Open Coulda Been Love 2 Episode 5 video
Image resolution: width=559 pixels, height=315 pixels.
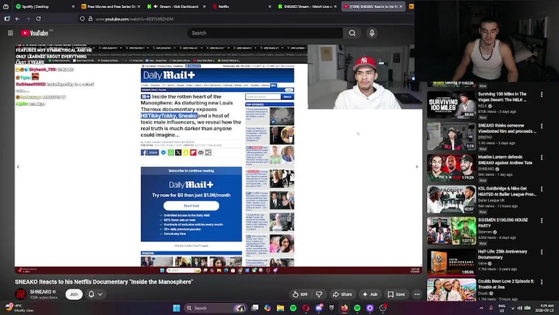click(x=506, y=284)
